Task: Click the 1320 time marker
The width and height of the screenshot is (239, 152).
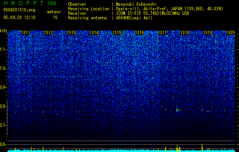Action: point(230,33)
